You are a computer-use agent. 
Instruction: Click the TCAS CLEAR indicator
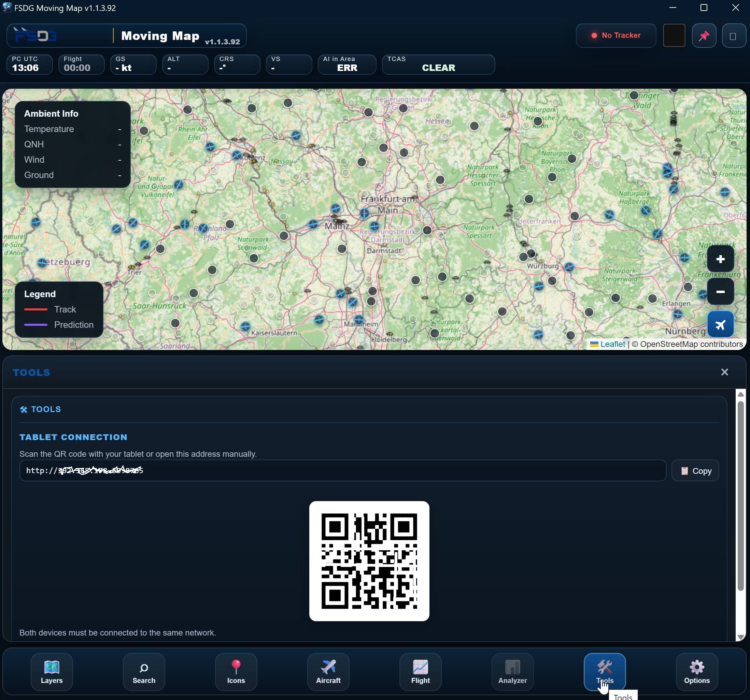pos(438,64)
